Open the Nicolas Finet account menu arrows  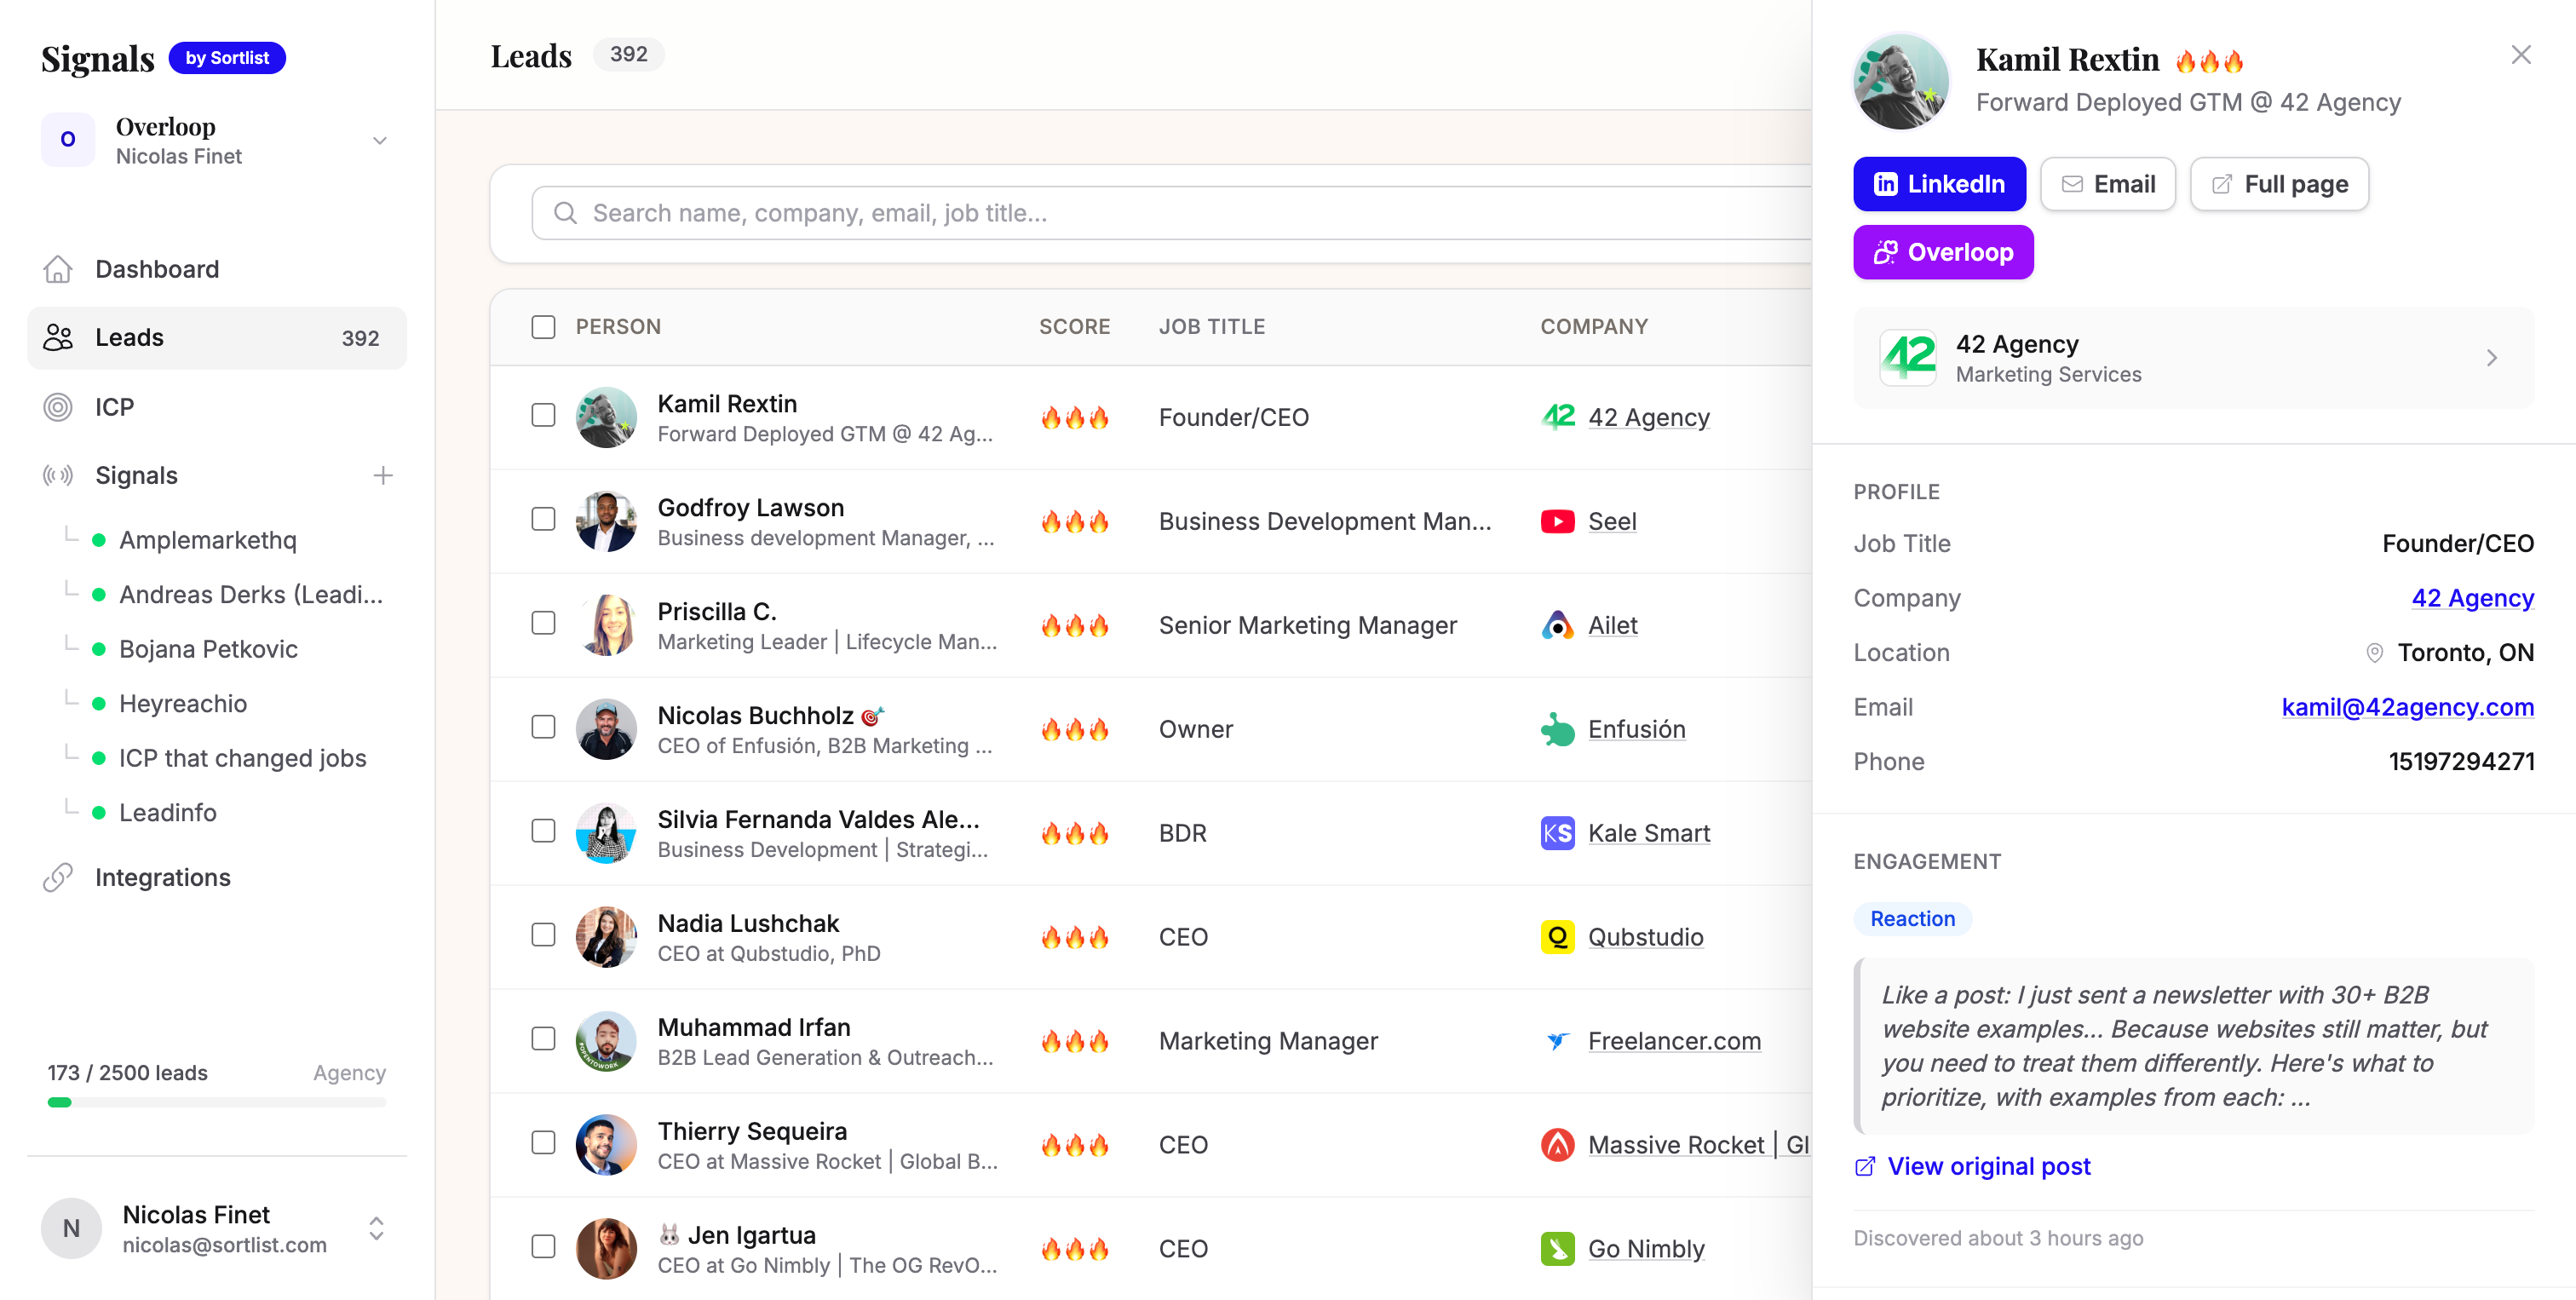[377, 1229]
